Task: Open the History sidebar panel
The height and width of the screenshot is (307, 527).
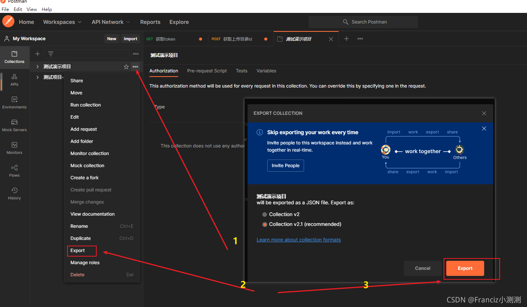Action: (14, 194)
